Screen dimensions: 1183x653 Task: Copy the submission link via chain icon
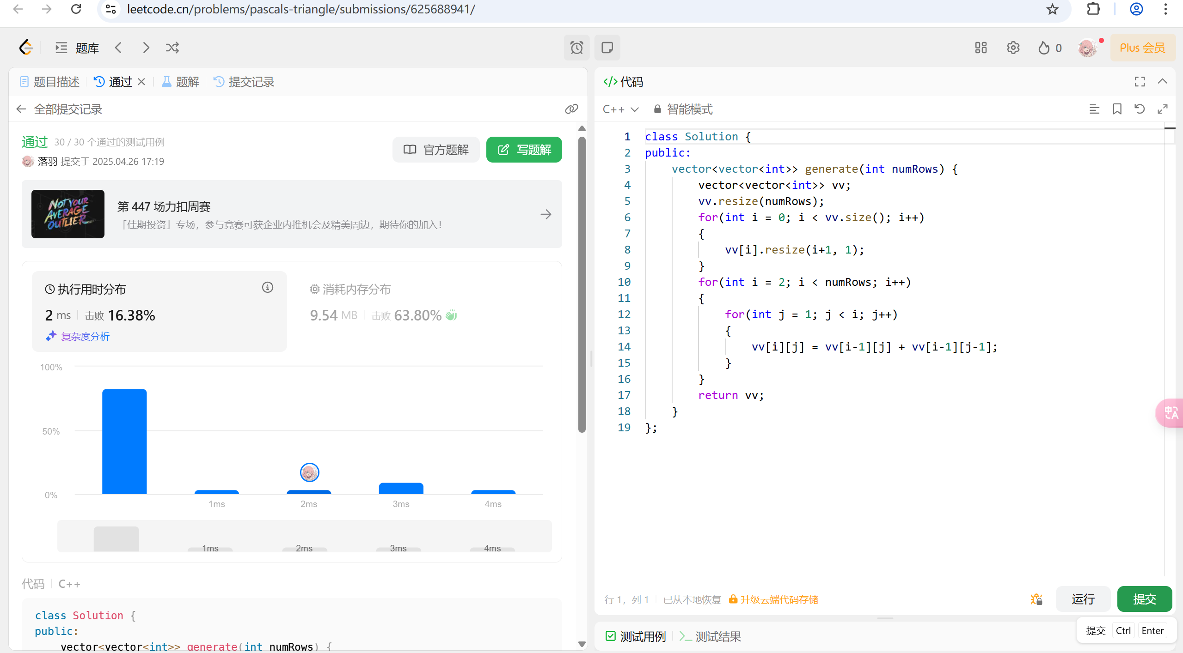pos(571,109)
